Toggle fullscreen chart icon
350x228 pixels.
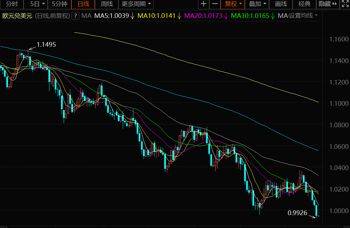click(345, 4)
